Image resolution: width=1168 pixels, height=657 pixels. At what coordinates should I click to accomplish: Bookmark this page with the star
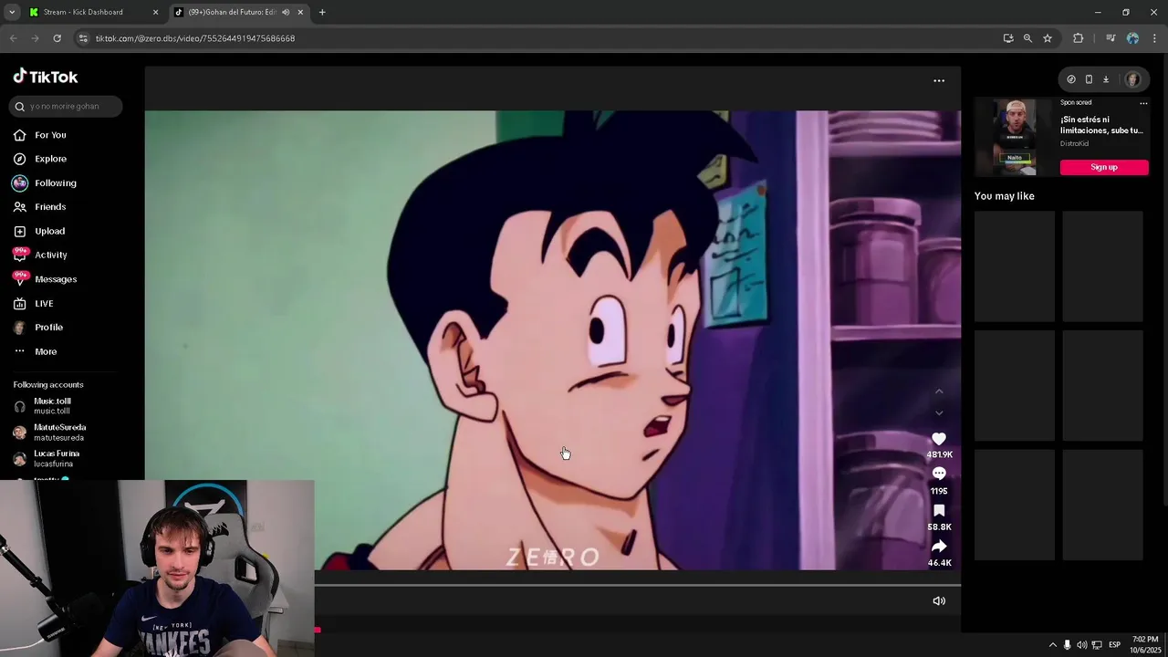click(x=1048, y=38)
